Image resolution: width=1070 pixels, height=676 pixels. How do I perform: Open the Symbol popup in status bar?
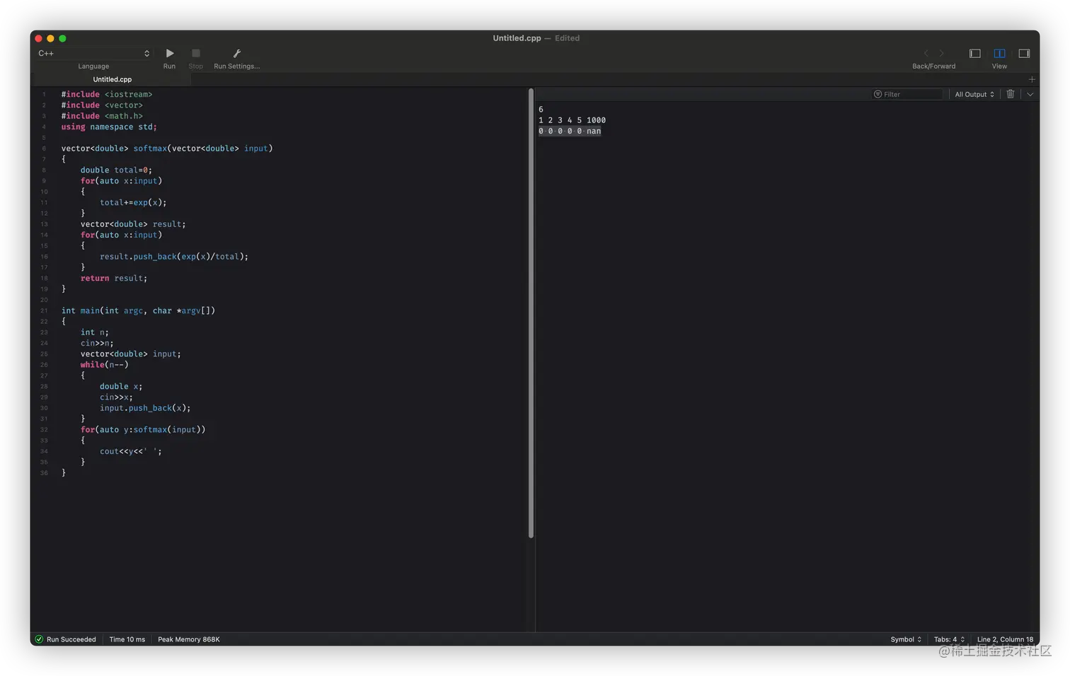(906, 639)
